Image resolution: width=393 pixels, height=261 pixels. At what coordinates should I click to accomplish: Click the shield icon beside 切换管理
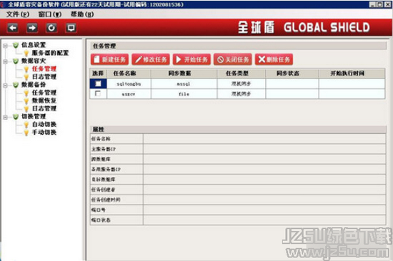tap(16, 117)
